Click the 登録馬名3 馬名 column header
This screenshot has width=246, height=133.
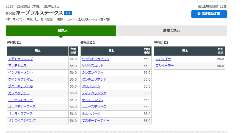pos(185,51)
